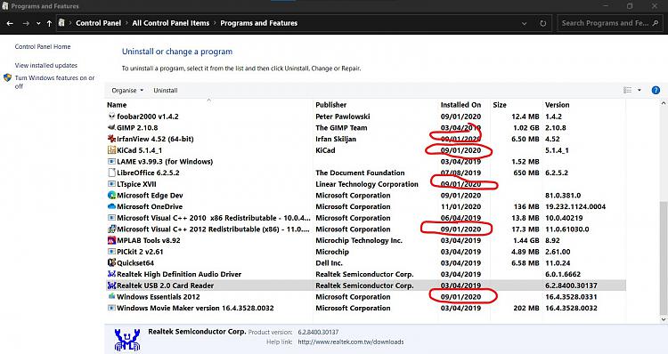Open View installed updates link
The image size is (668, 354).
tap(46, 66)
